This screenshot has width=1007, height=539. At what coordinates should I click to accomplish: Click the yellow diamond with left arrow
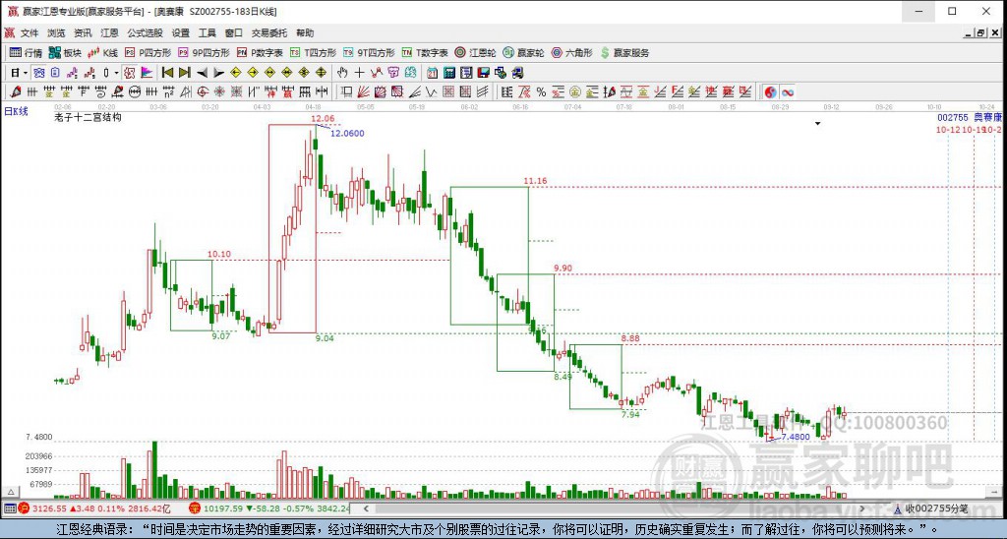[x=236, y=72]
